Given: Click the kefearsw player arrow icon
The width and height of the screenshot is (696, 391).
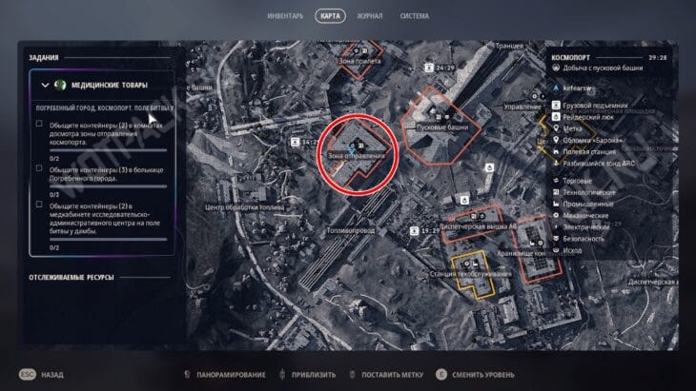Looking at the screenshot, I should click(x=556, y=88).
